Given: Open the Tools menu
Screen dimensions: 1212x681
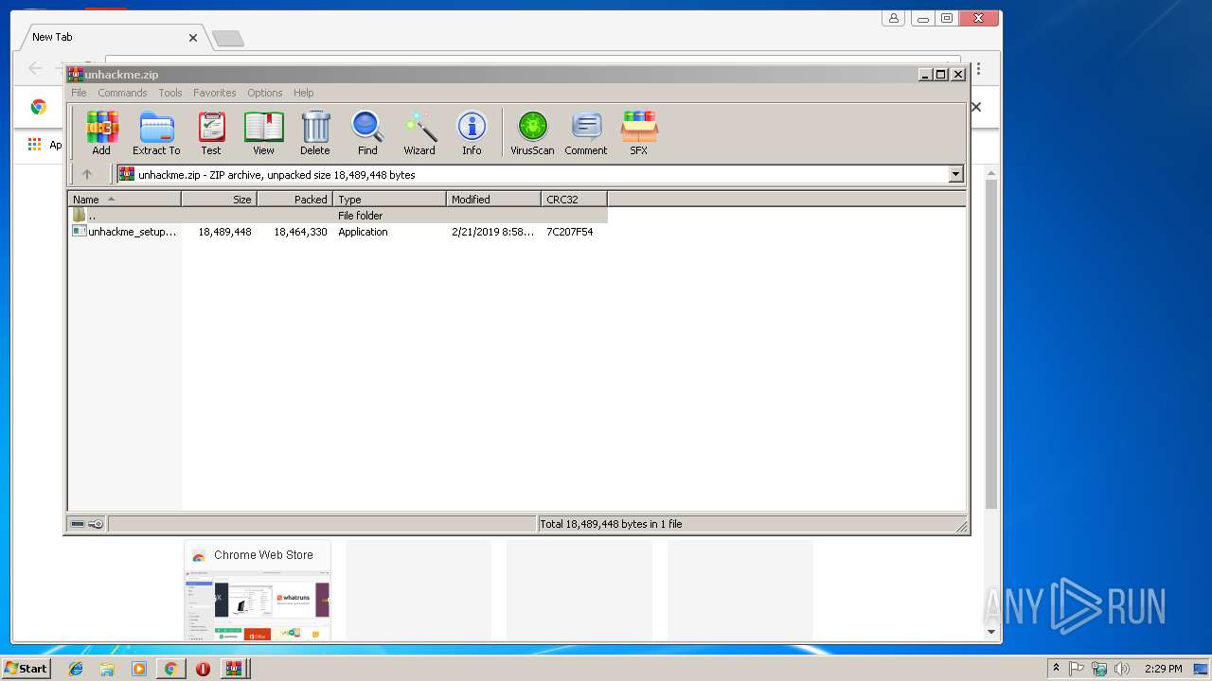Looking at the screenshot, I should (170, 93).
